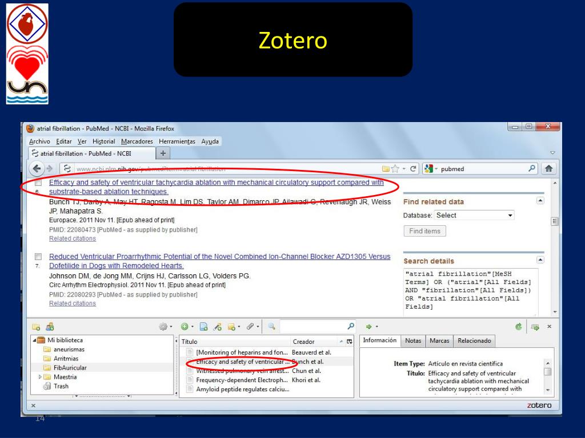Open the Editar menu
Viewport: 585px width, 438px height.
tap(64, 141)
